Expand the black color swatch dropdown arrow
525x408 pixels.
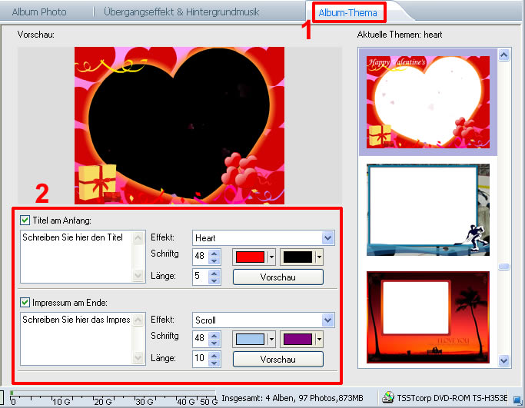pyautogui.click(x=319, y=257)
